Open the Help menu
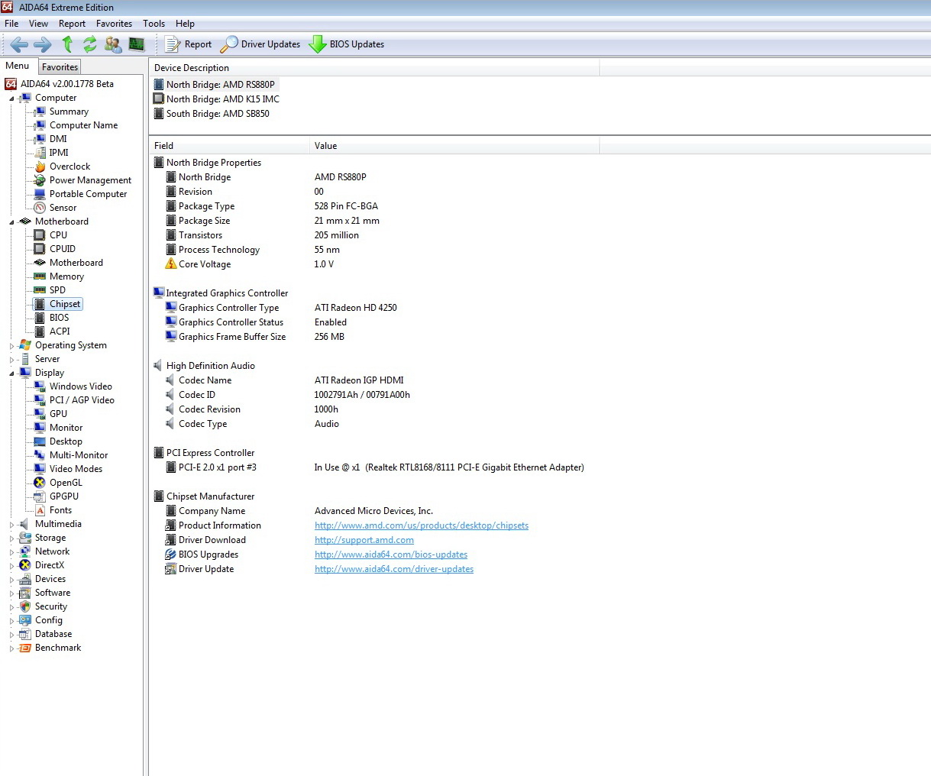The image size is (931, 776). 185,24
